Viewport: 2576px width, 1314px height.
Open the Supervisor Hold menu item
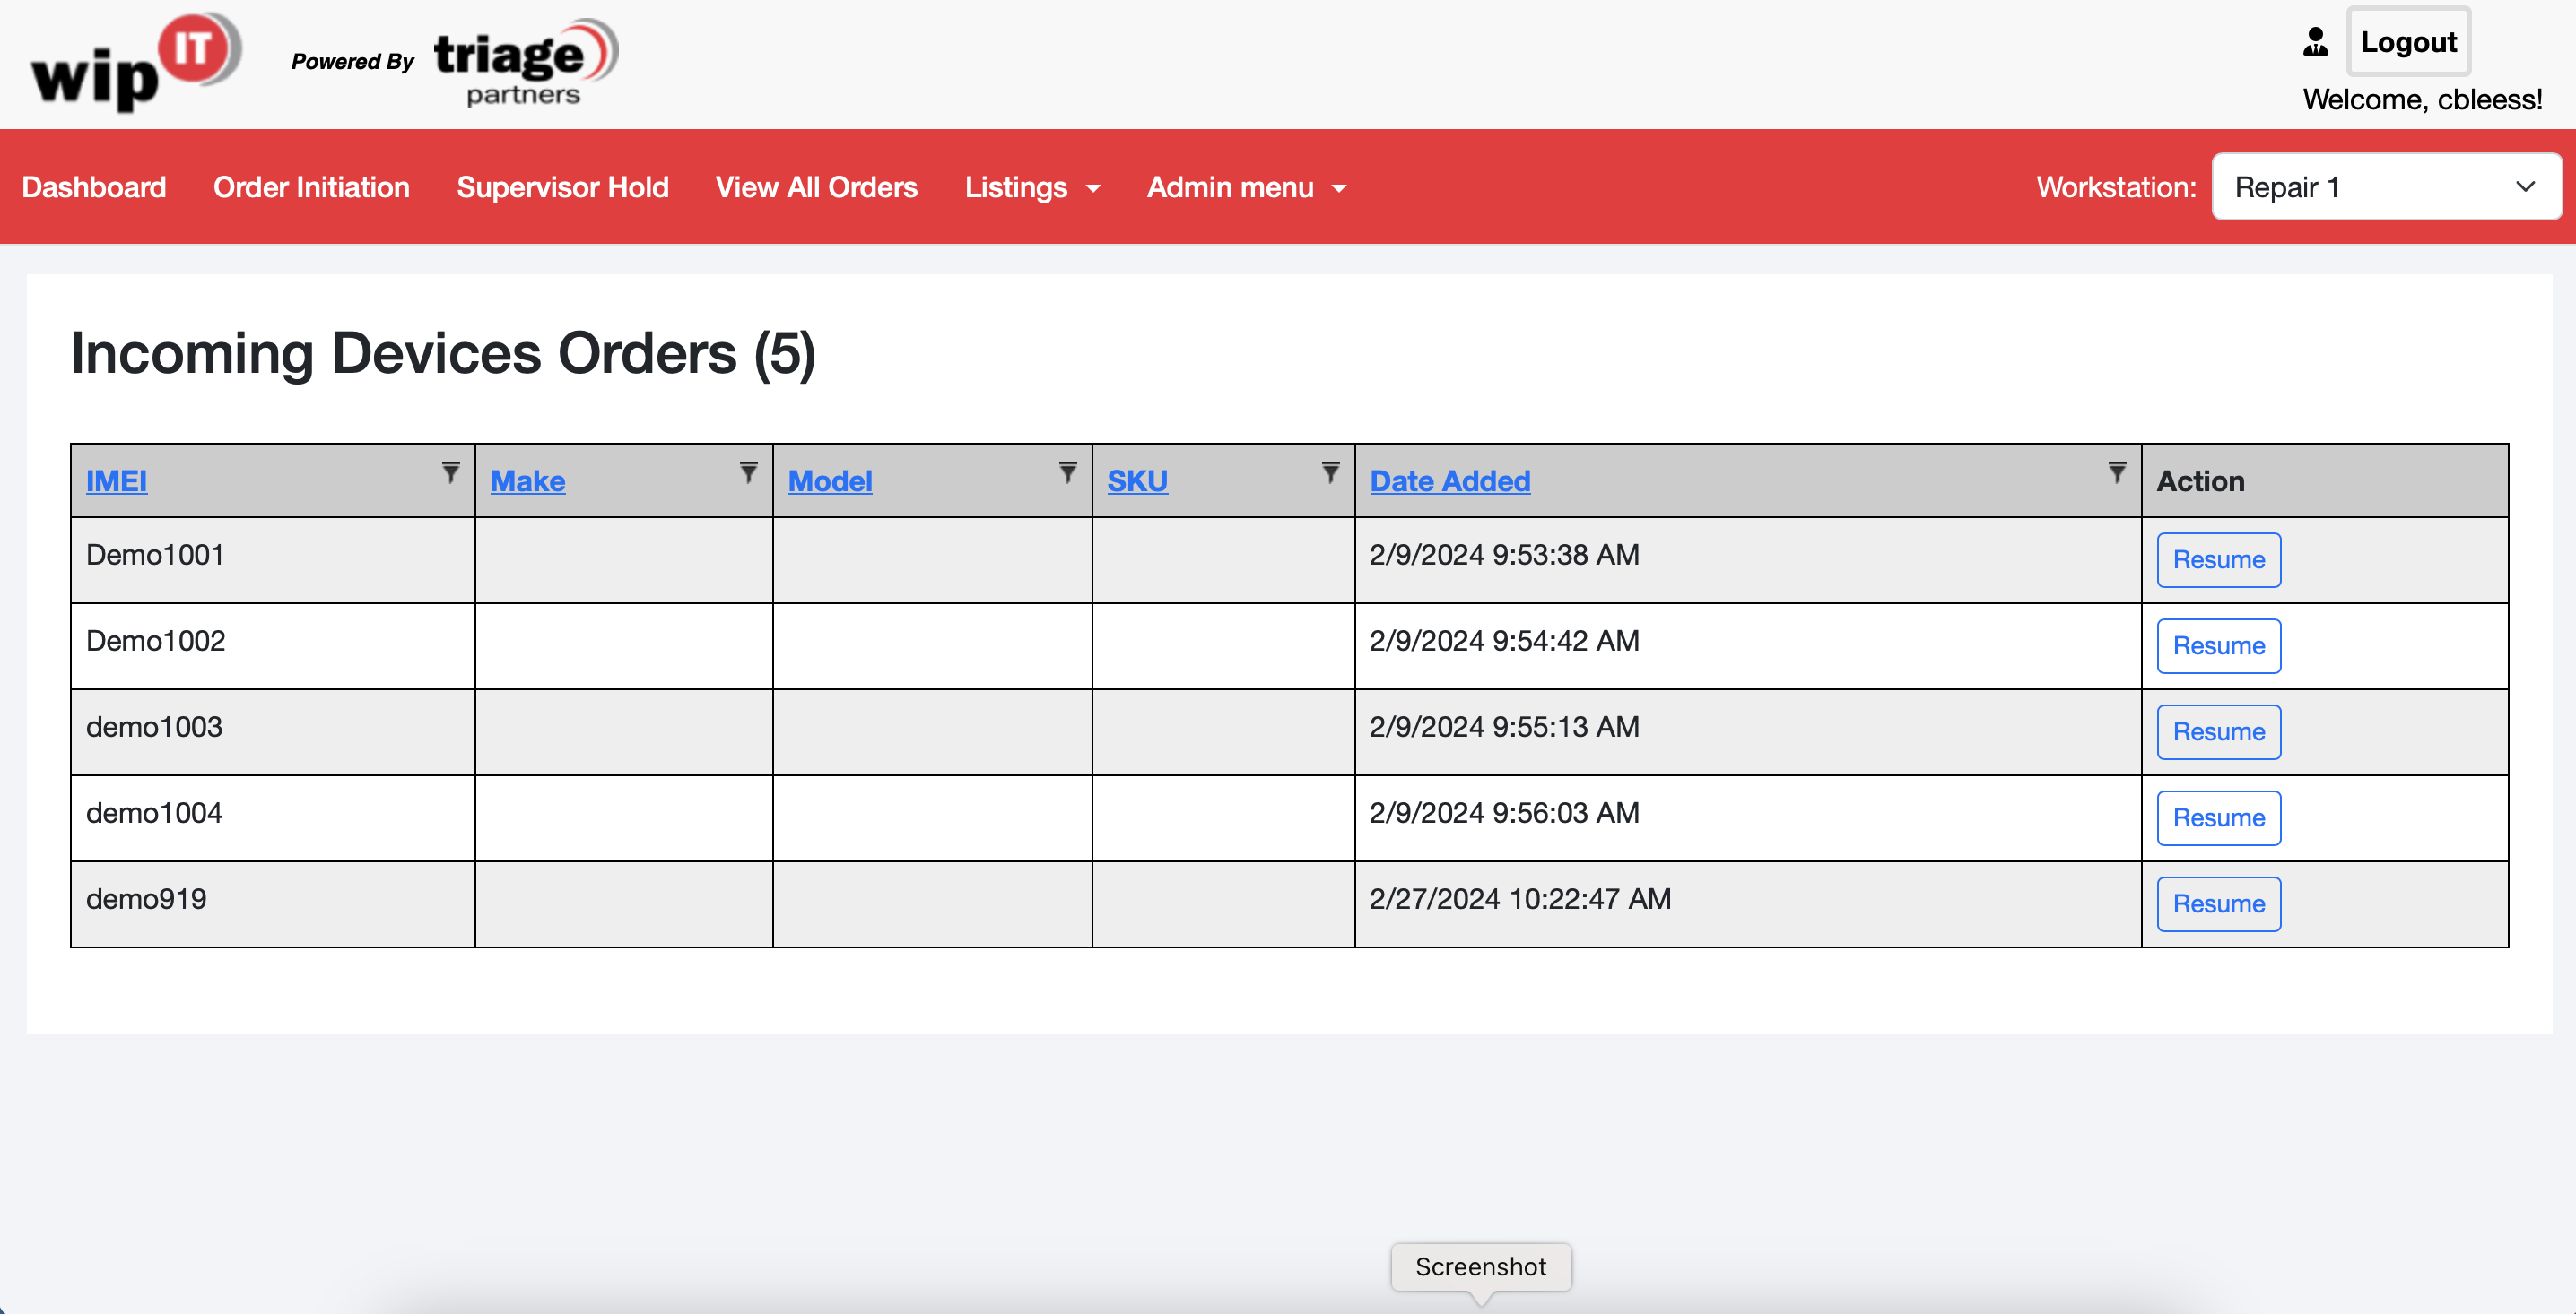point(562,188)
